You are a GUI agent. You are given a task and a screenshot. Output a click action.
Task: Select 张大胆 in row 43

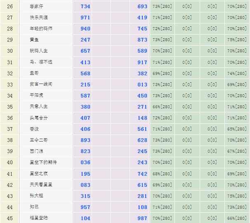(x=36, y=196)
